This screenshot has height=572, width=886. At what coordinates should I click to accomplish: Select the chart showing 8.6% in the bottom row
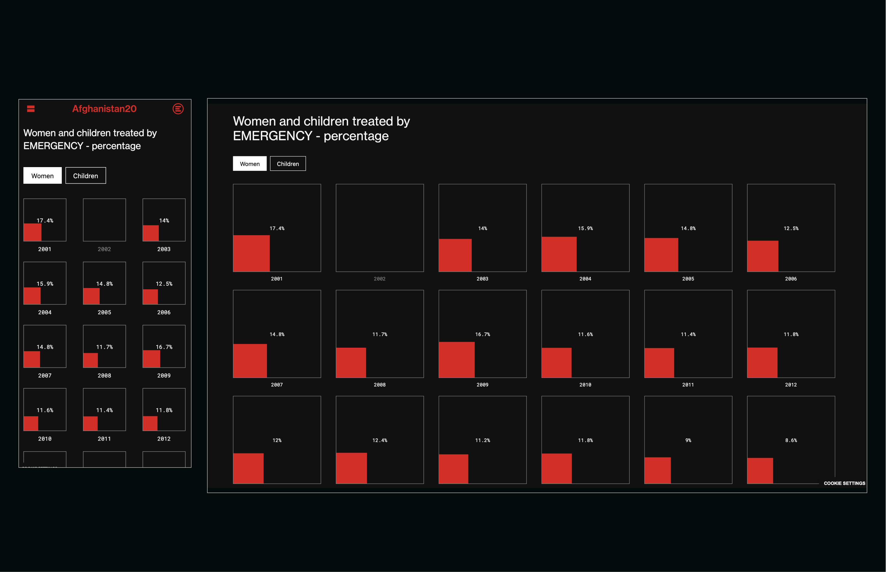791,440
